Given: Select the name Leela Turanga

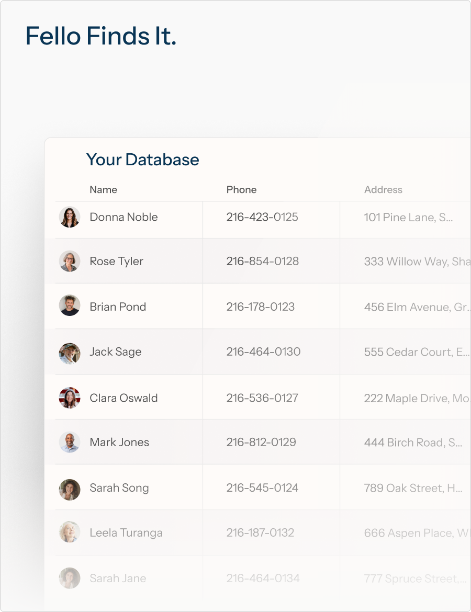Looking at the screenshot, I should pyautogui.click(x=126, y=533).
